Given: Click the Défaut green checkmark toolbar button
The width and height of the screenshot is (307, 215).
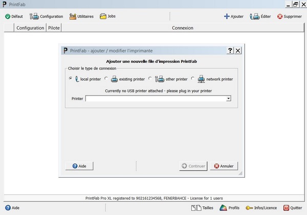Looking at the screenshot, I should [x=14, y=16].
